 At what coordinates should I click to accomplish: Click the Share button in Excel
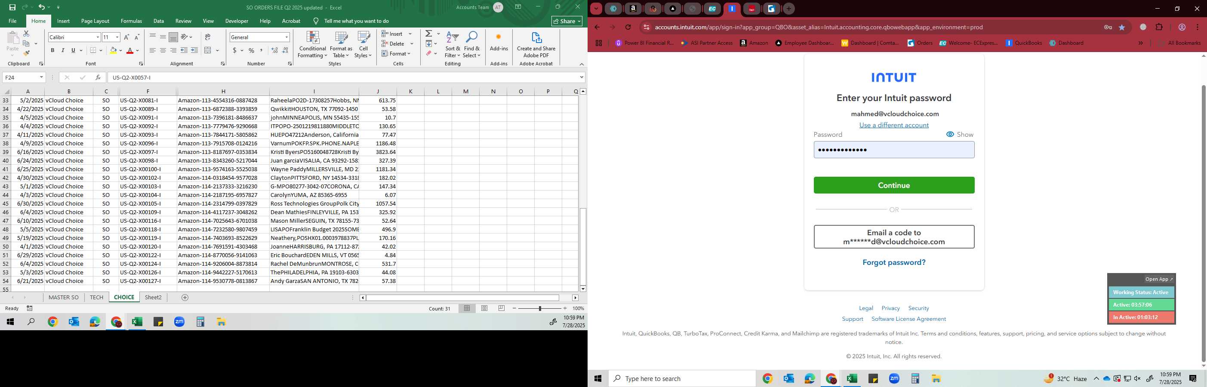tap(567, 21)
